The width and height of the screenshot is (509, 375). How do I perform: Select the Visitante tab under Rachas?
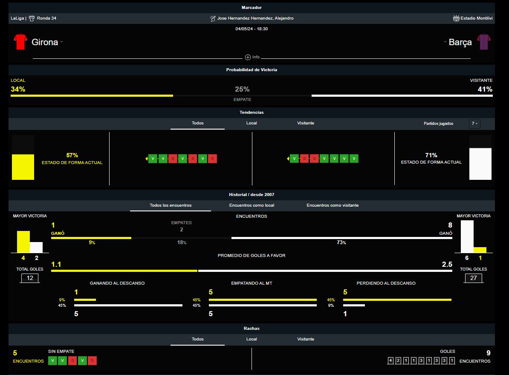tap(306, 339)
